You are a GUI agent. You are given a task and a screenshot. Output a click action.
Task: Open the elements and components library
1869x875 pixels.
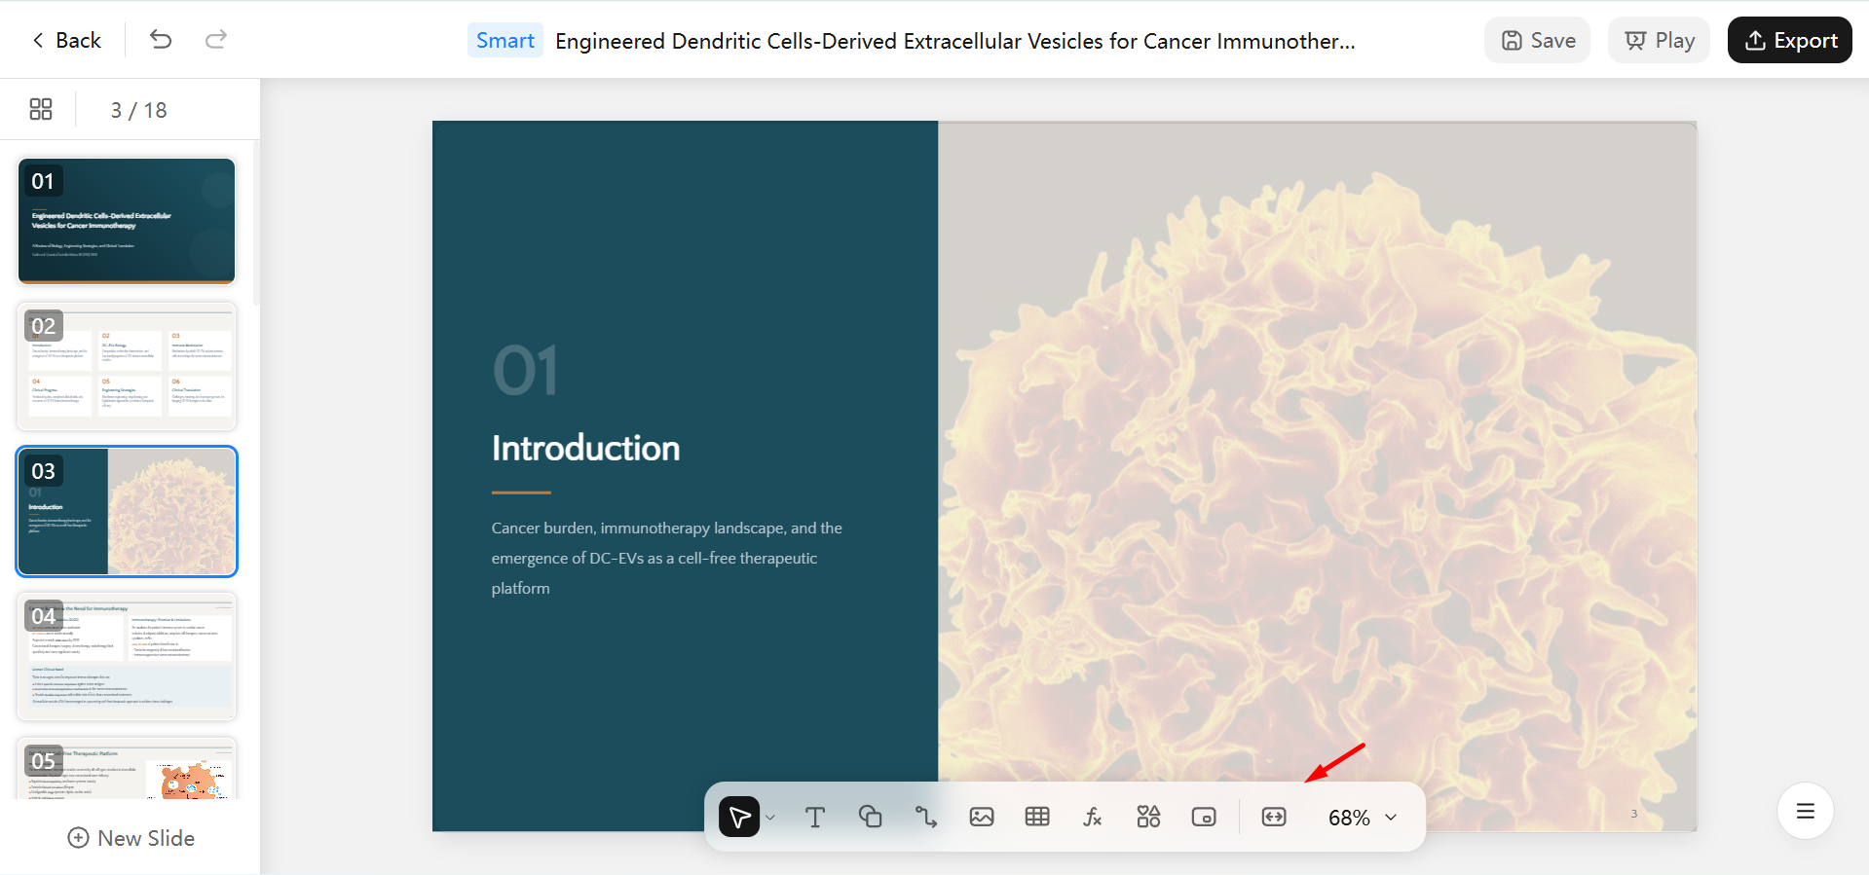click(x=1148, y=817)
